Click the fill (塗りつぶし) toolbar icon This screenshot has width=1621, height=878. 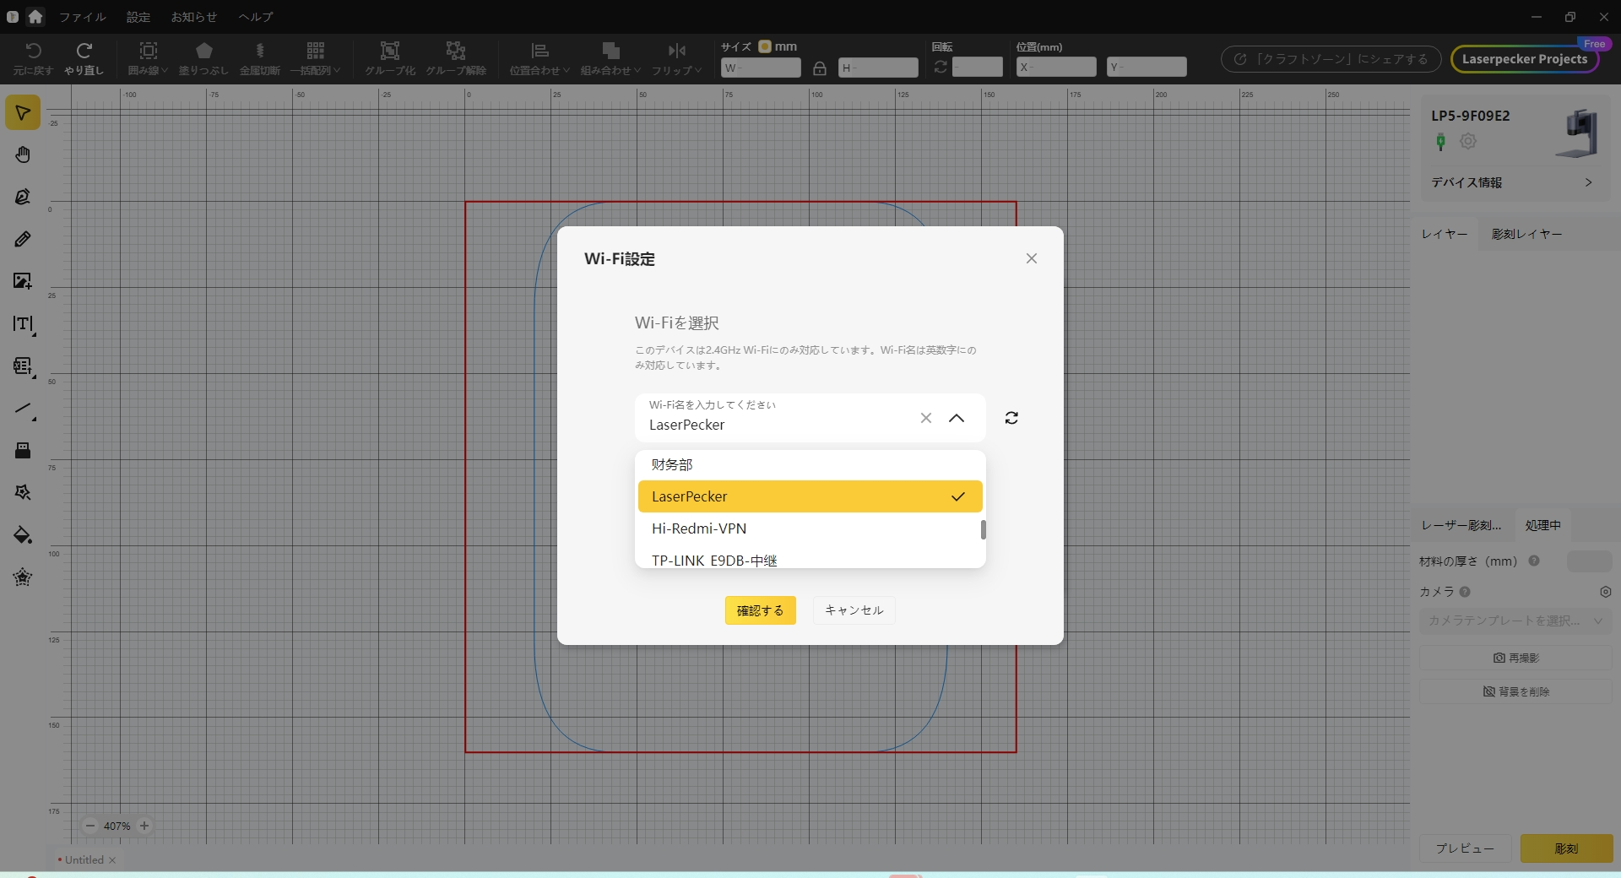pyautogui.click(x=203, y=58)
